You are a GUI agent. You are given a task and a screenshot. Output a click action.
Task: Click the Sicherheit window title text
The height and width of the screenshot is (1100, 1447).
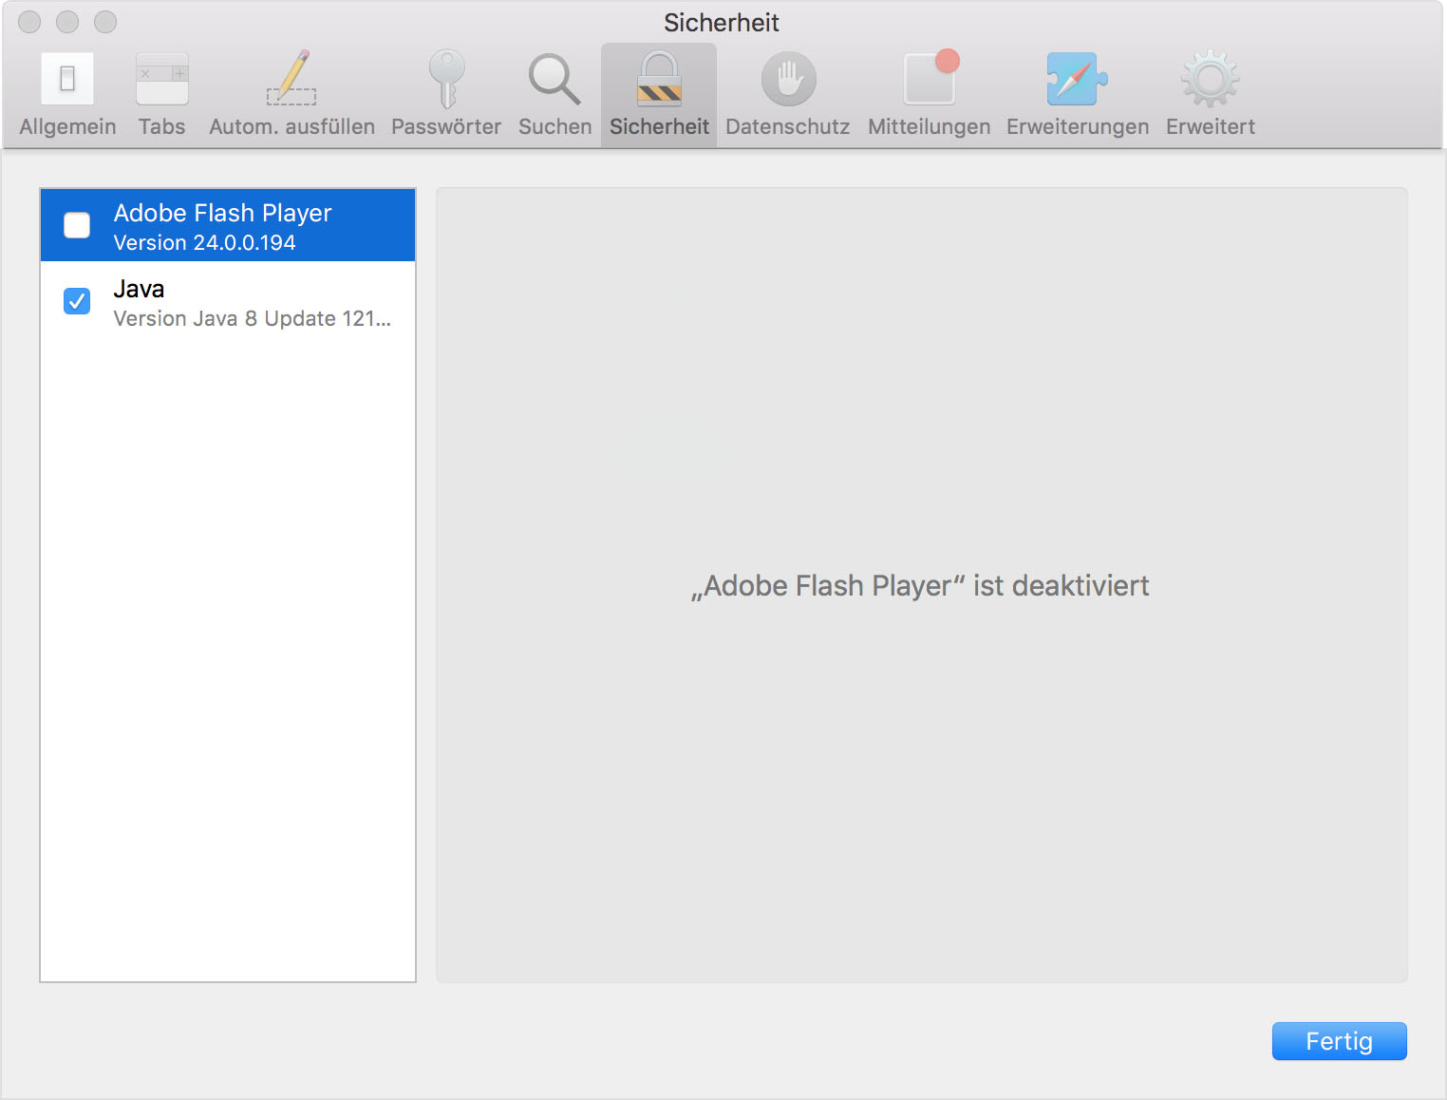tap(722, 23)
